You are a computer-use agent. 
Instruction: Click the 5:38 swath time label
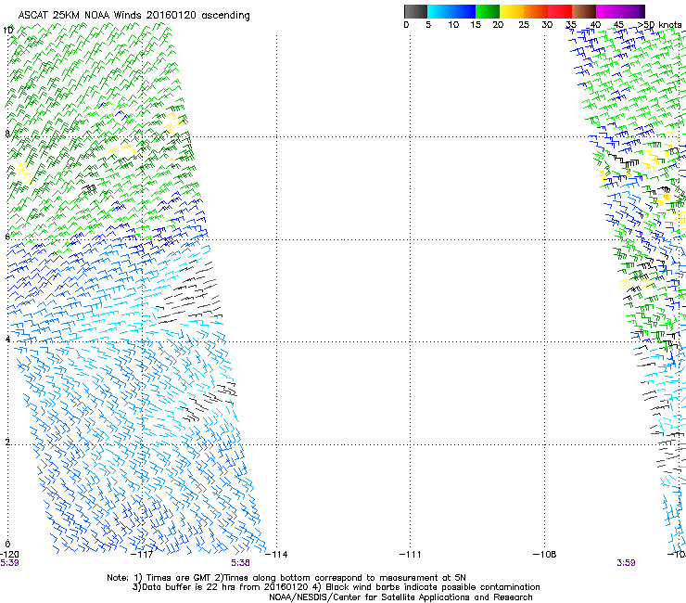pos(241,563)
